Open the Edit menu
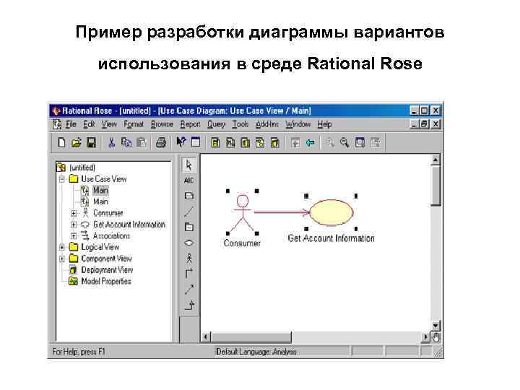The image size is (520, 390). click(x=89, y=124)
